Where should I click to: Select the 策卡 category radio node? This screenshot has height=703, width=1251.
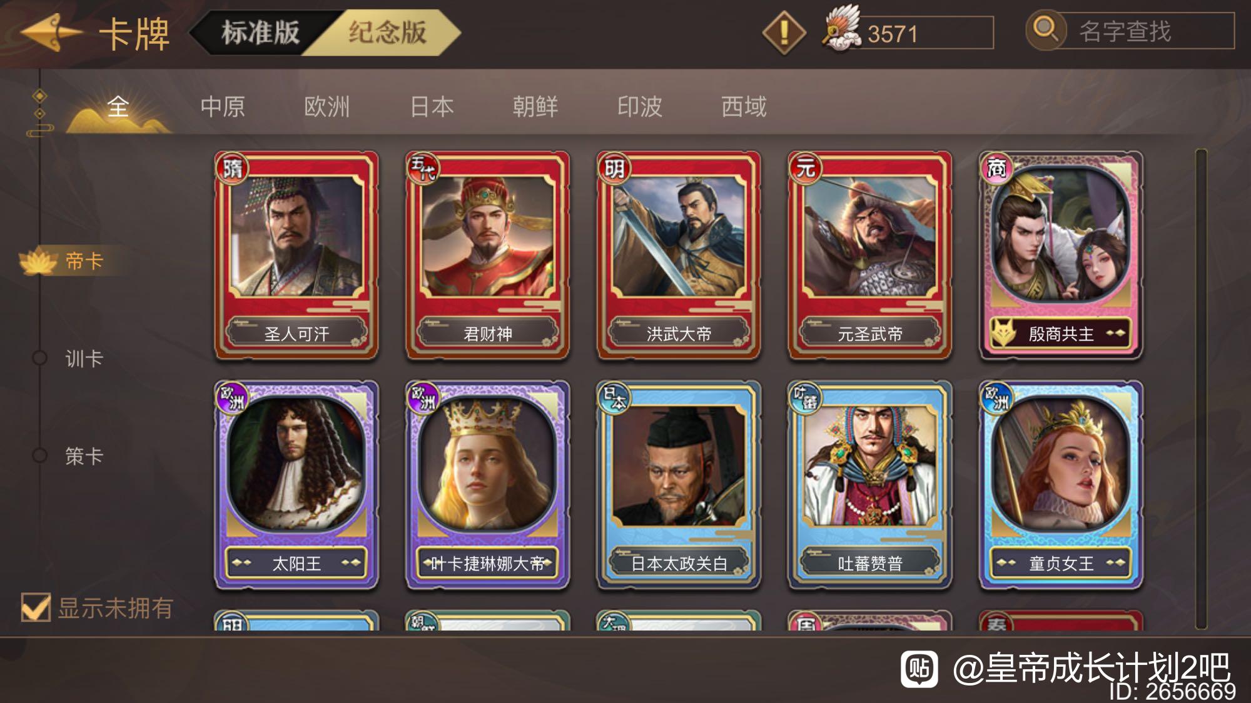point(39,456)
